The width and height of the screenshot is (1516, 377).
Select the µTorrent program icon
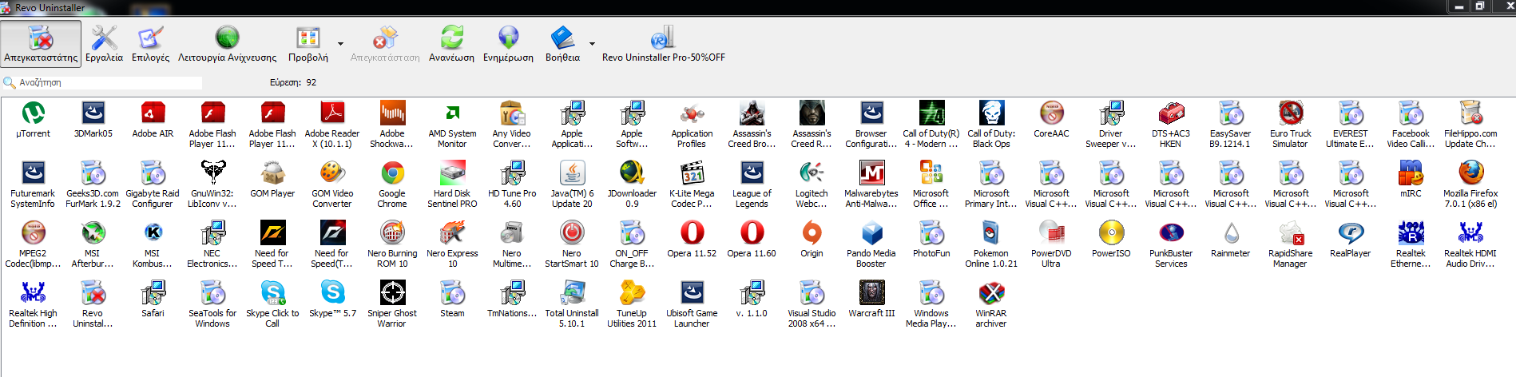pyautogui.click(x=33, y=113)
